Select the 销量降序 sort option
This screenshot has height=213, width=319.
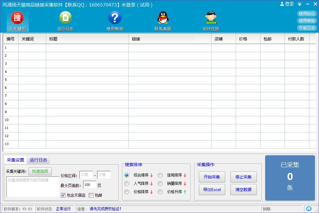(x=160, y=184)
